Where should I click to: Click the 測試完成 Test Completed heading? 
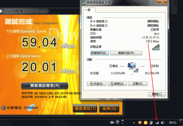coord(31,22)
